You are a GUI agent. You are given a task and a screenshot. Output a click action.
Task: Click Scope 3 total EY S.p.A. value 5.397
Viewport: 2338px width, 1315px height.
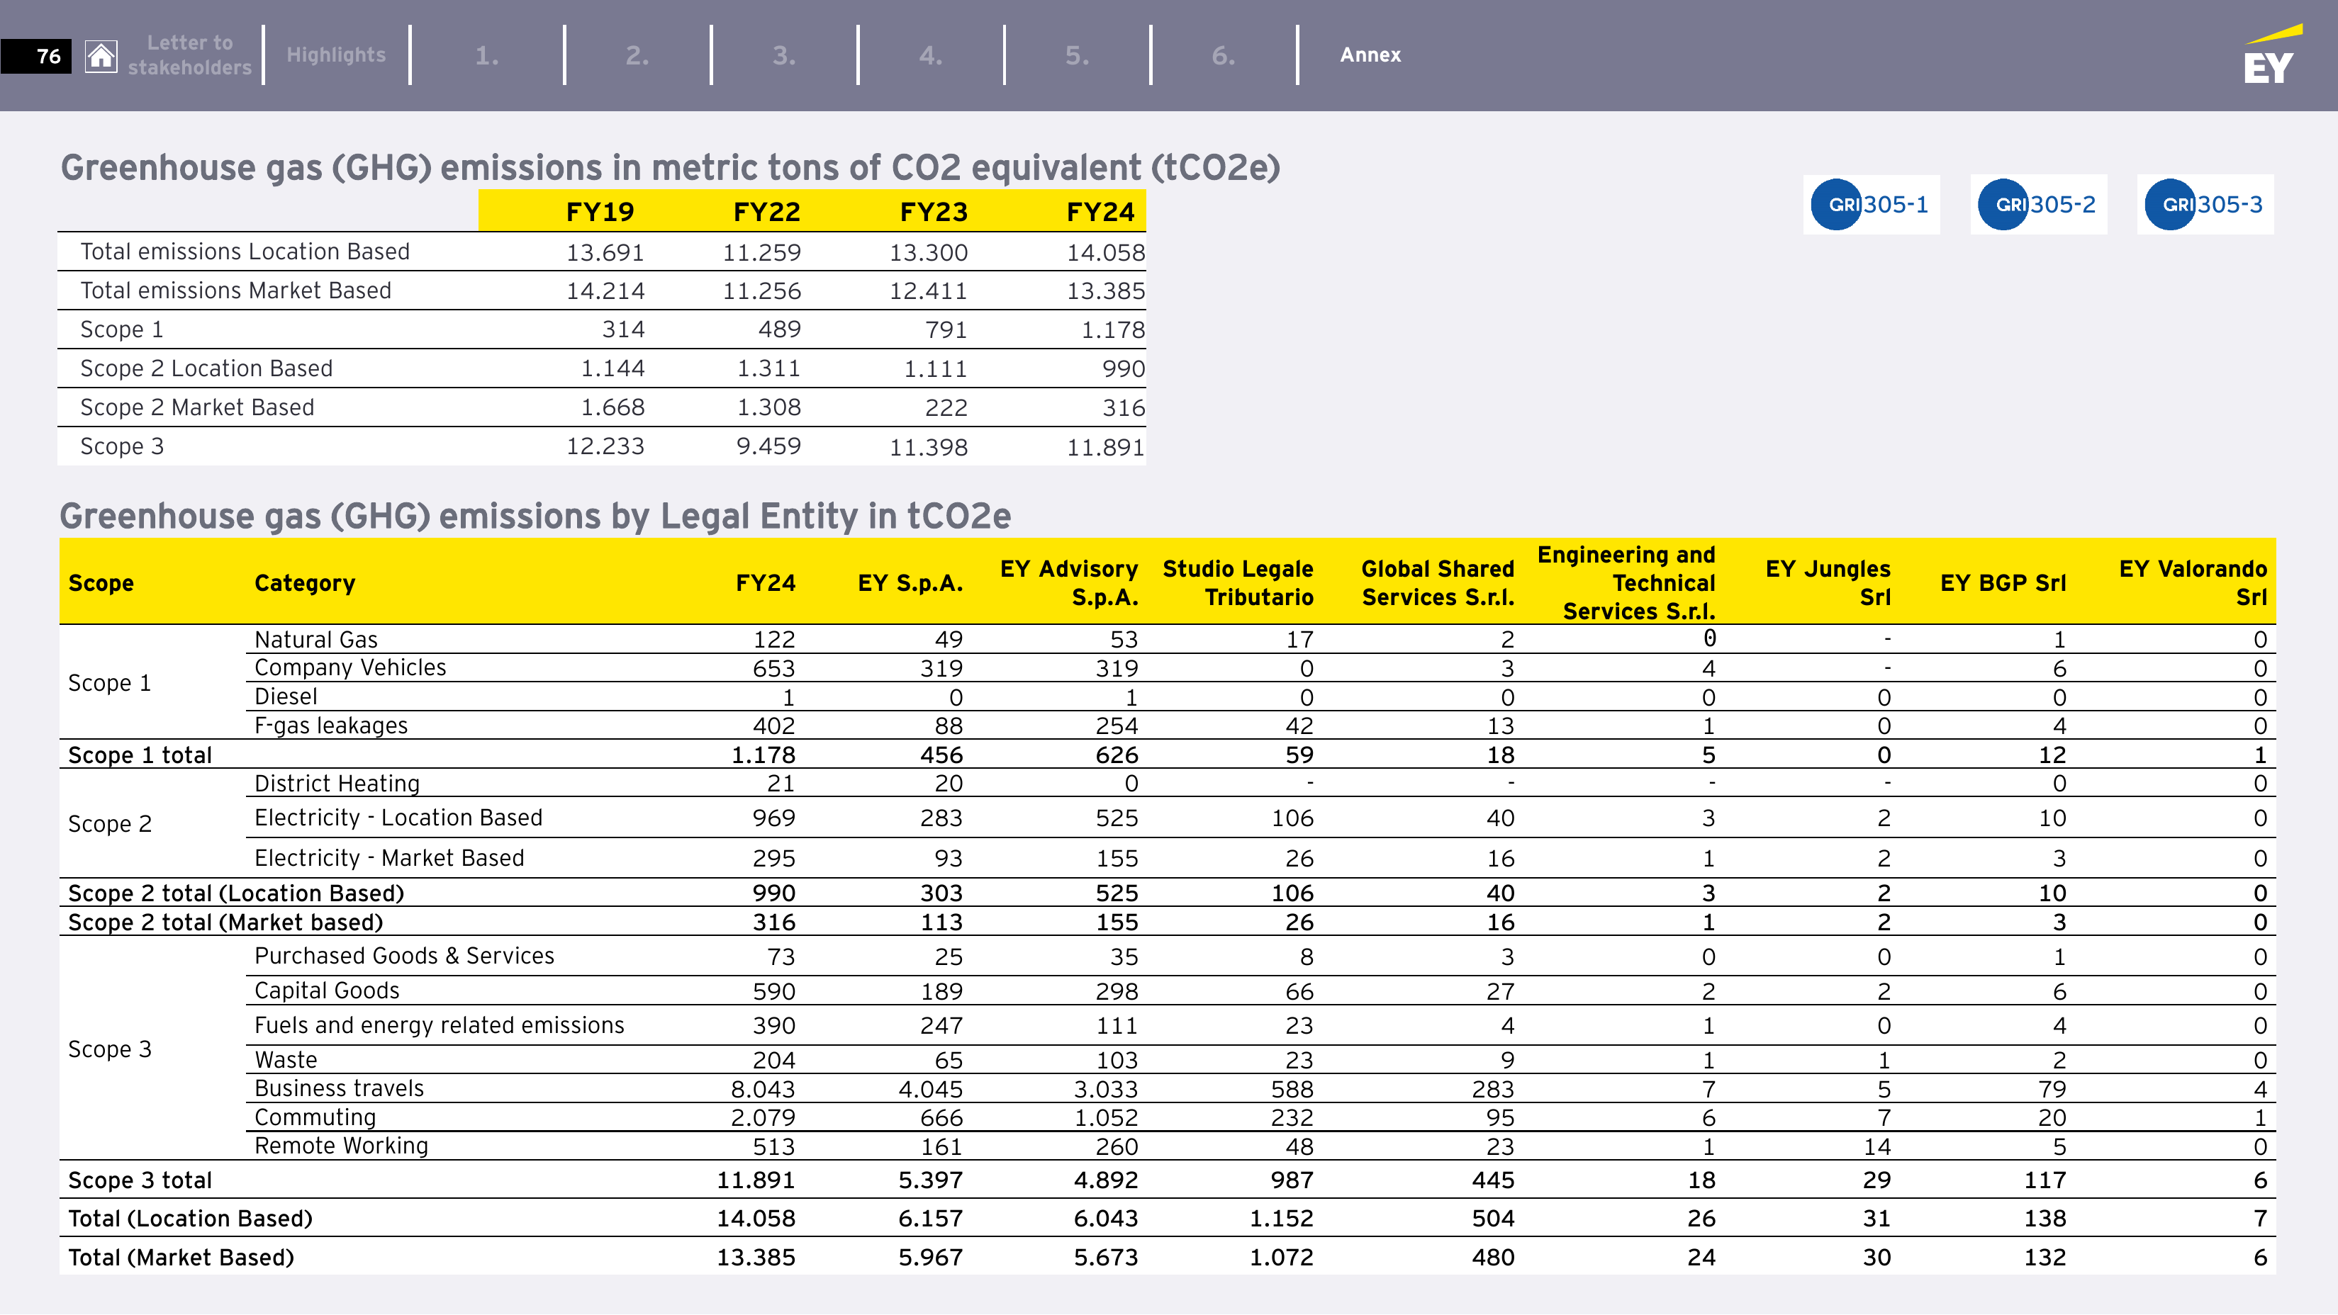[x=930, y=1181]
